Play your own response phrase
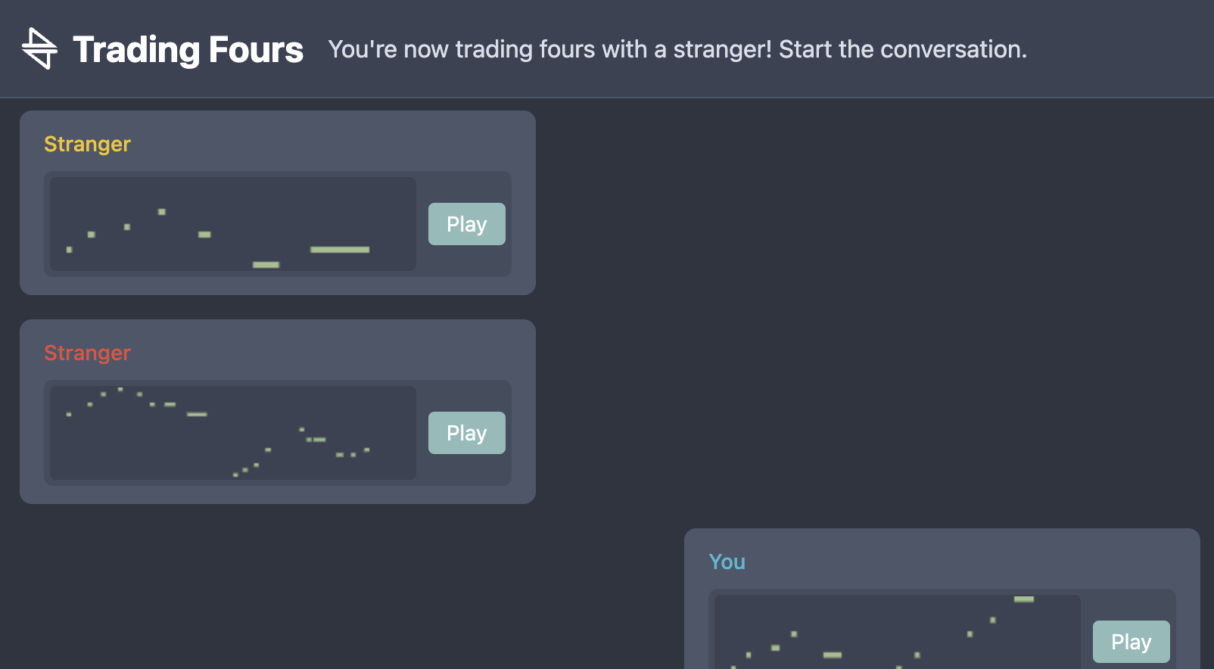Screen dimensions: 1214x669 1131,641
